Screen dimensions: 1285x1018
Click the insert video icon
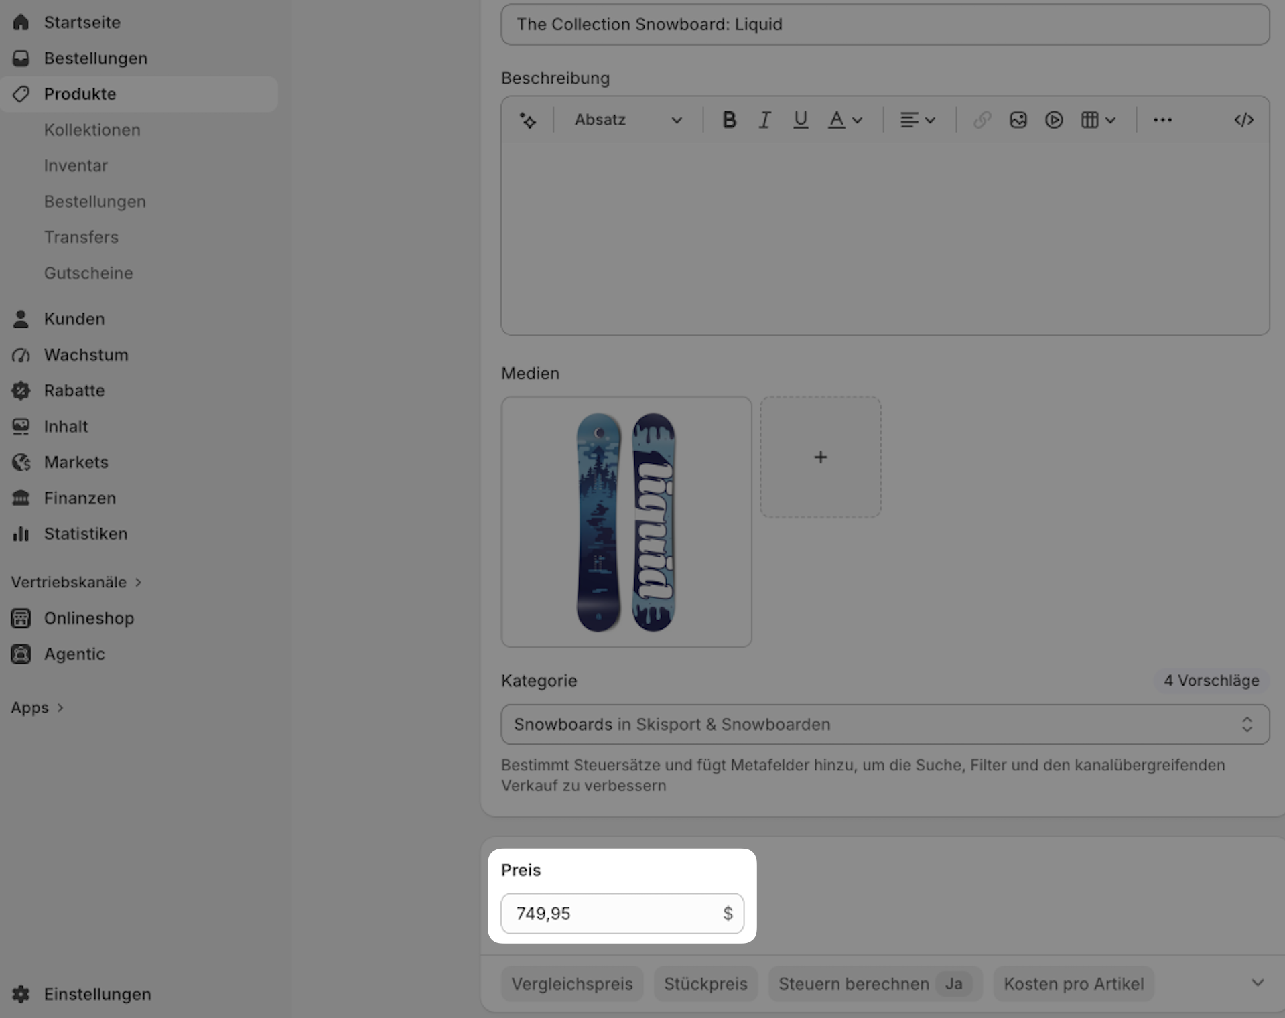coord(1054,120)
